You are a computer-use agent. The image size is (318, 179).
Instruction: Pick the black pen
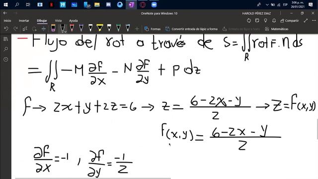coord(63,28)
